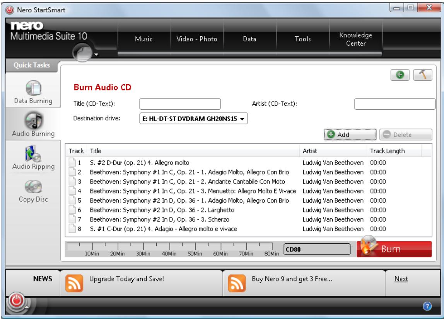Click the file icon of track 1
This screenshot has width=444, height=319.
click(x=72, y=162)
